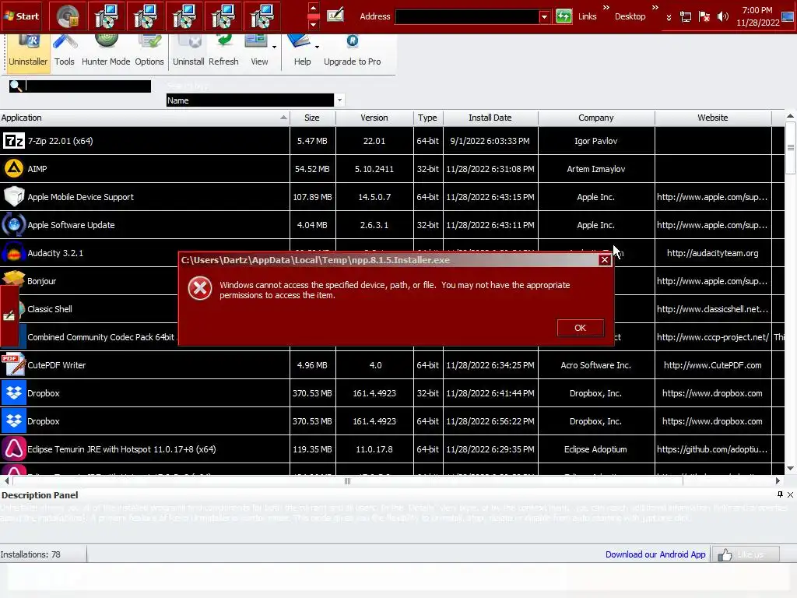The height and width of the screenshot is (598, 797).
Task: Click the Uninstall toolbar button
Action: coord(188,53)
